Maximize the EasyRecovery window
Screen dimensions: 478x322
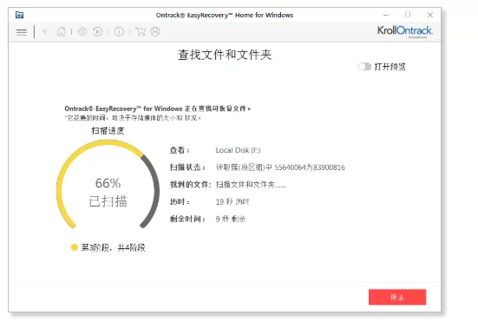pos(408,15)
